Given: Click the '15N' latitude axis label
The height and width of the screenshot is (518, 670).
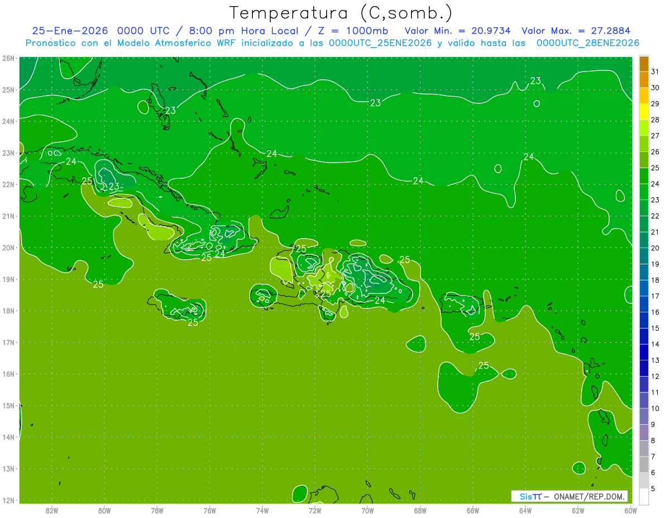Looking at the screenshot, I should tap(8, 406).
